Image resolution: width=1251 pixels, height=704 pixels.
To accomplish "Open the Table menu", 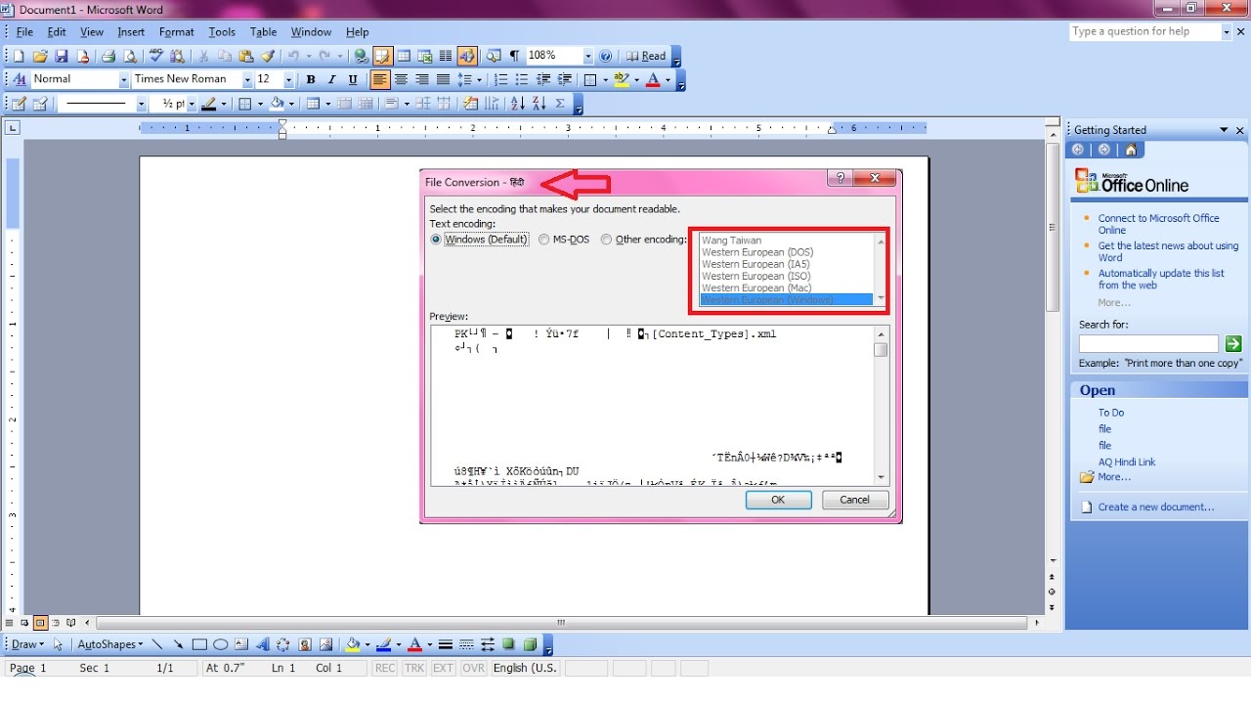I will pyautogui.click(x=263, y=32).
